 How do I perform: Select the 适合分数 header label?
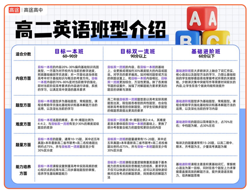(x=23, y=54)
